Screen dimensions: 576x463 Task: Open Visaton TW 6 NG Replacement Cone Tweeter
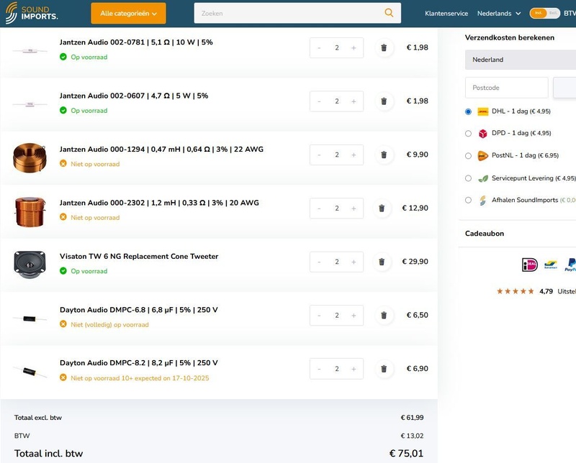tap(139, 257)
